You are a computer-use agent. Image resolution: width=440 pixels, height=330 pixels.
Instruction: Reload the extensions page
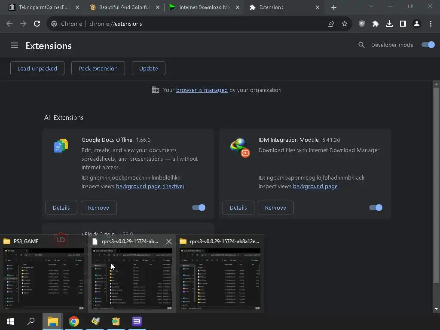point(37,24)
